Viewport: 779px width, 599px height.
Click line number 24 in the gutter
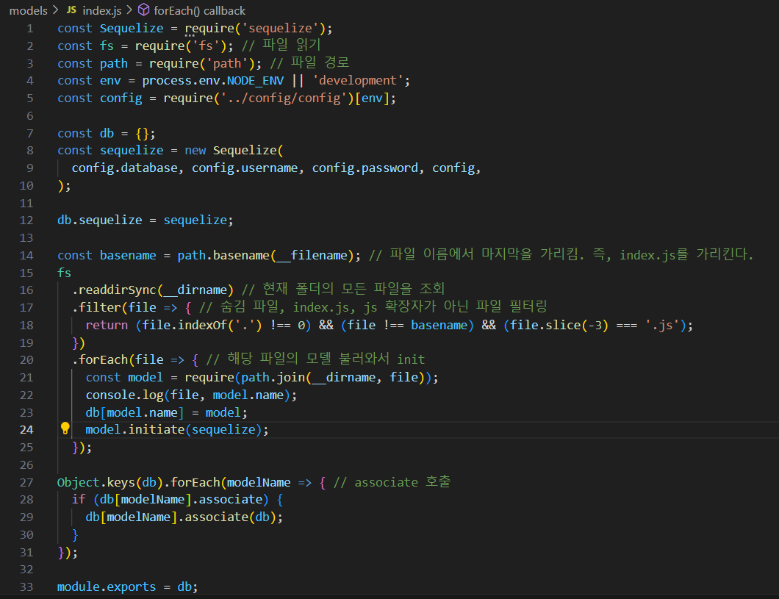tap(26, 430)
